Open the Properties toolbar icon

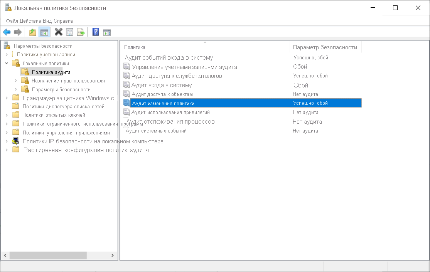pos(70,32)
